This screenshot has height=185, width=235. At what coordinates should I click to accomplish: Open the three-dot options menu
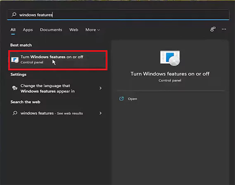click(224, 29)
